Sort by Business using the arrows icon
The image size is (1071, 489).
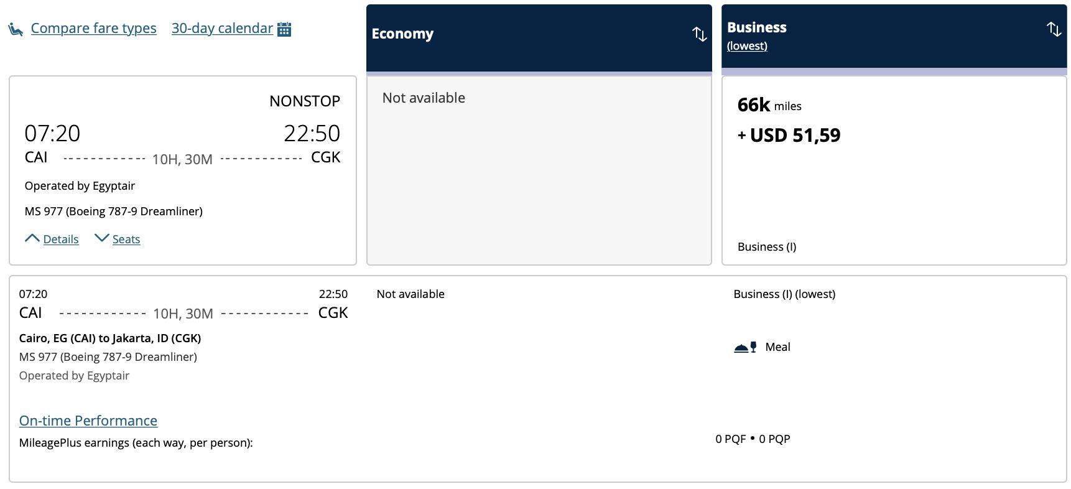pyautogui.click(x=1054, y=29)
